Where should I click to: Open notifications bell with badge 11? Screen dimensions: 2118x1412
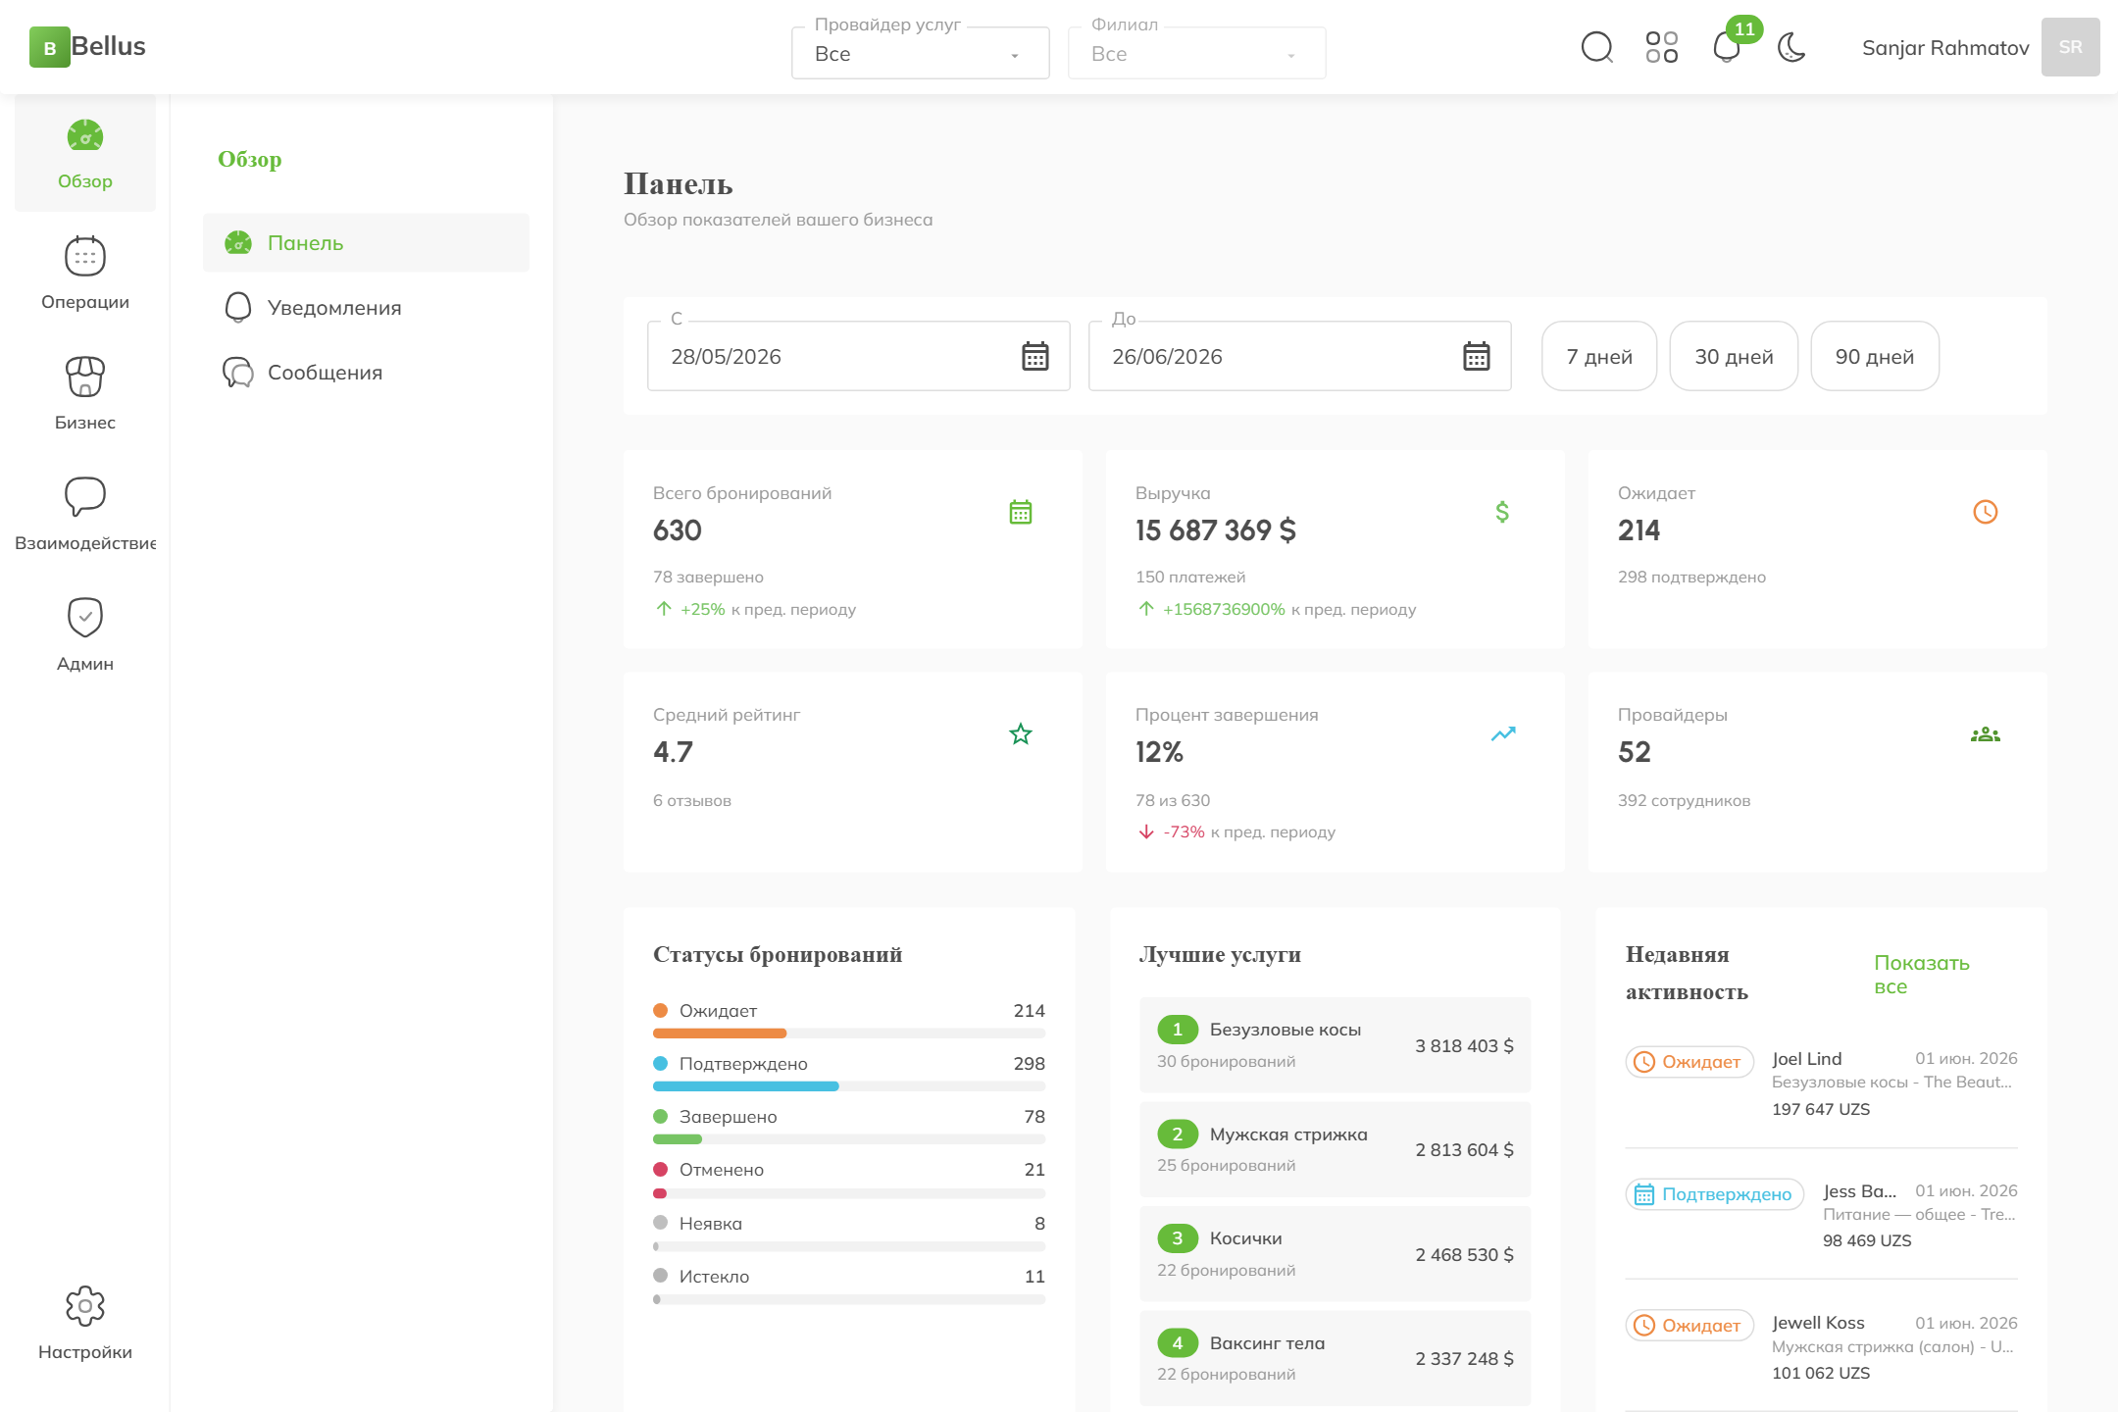click(1728, 47)
